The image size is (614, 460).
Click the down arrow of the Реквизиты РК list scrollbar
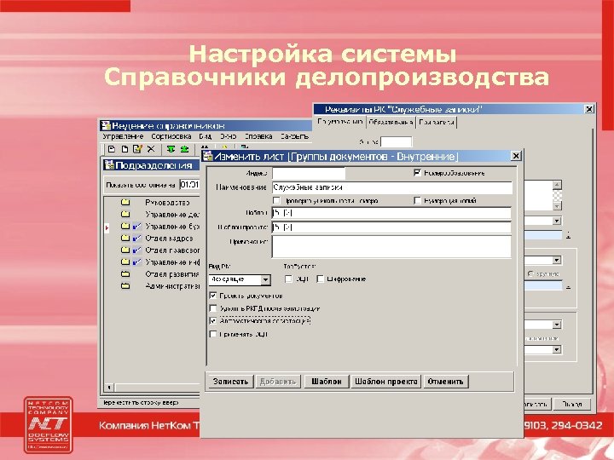[x=557, y=206]
